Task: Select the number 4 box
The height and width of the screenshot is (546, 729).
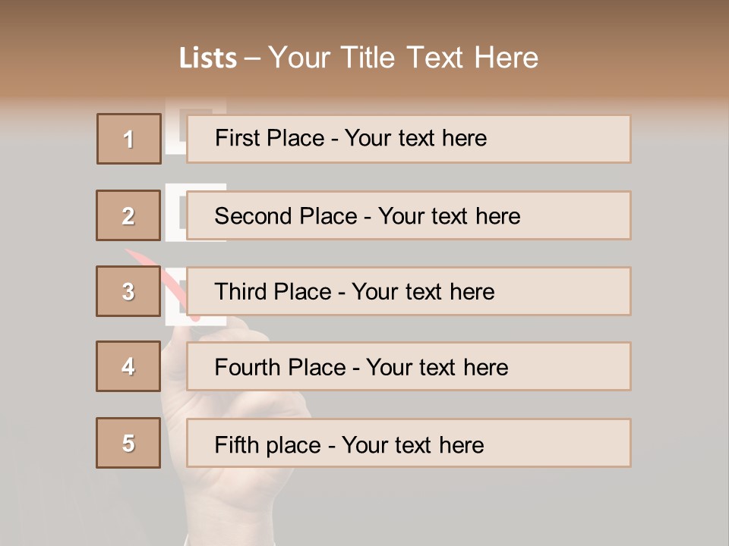Action: (128, 366)
